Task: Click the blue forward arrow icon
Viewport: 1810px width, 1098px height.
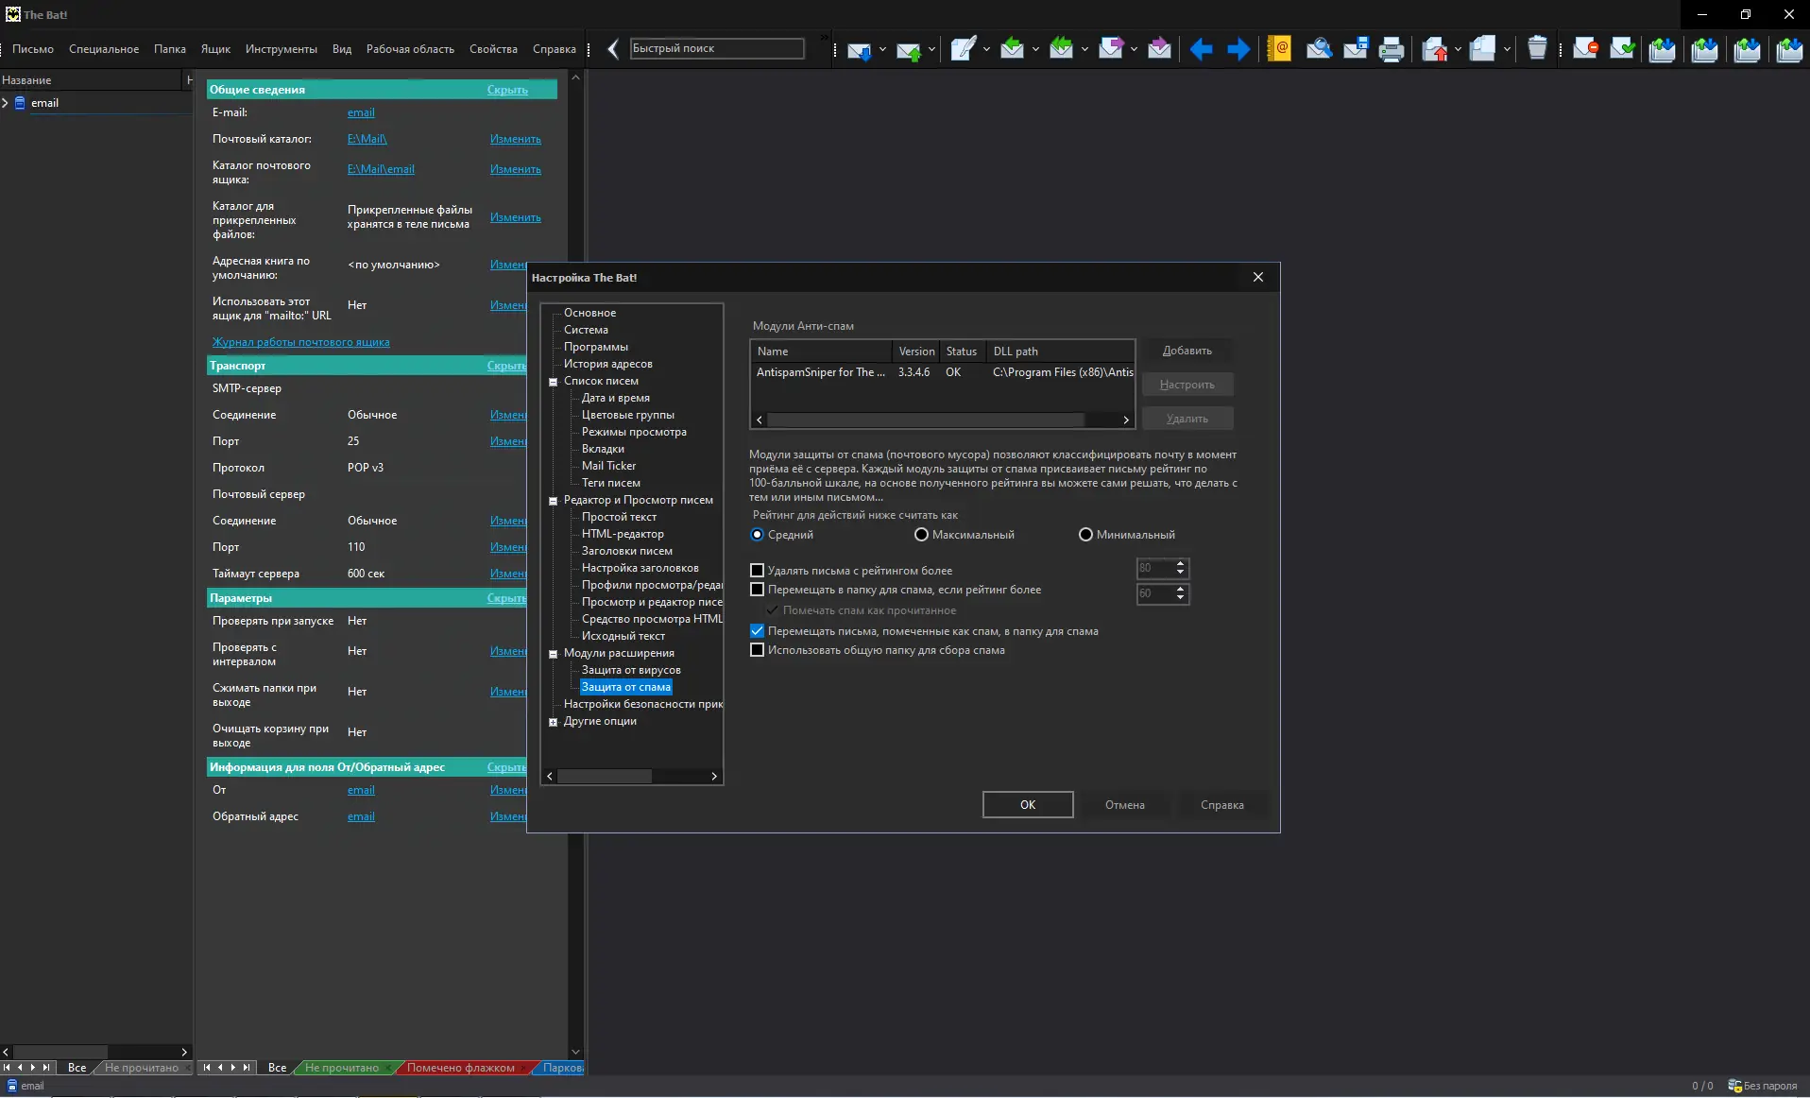Action: point(1238,49)
